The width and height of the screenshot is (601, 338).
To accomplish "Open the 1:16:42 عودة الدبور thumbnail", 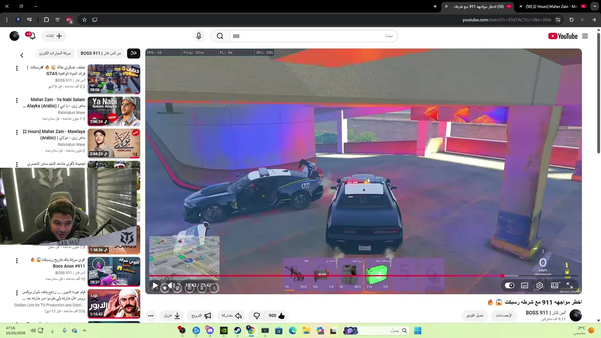I will pos(114,303).
